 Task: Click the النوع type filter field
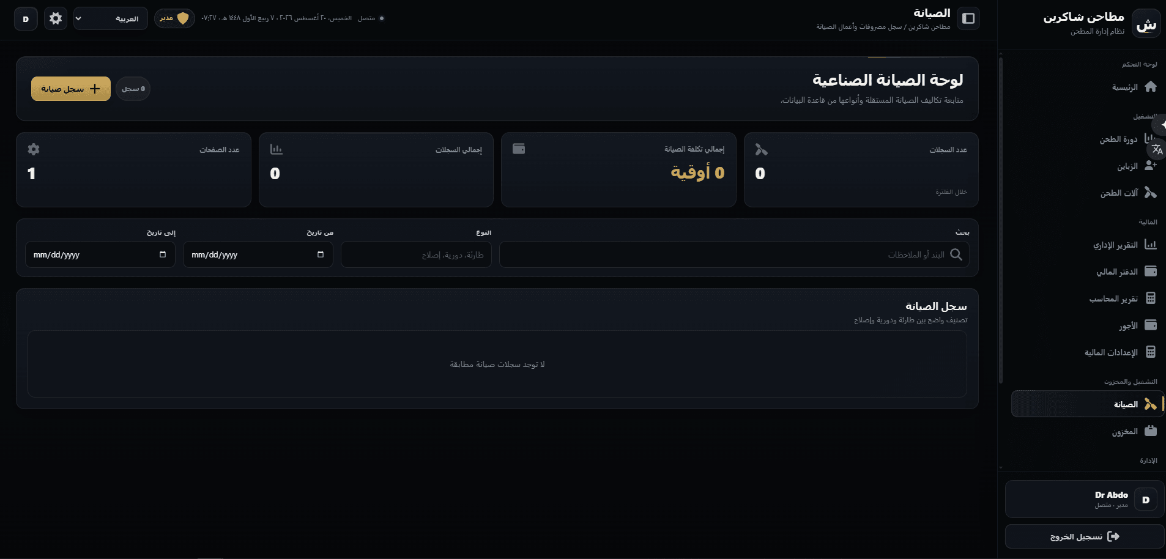pos(416,254)
